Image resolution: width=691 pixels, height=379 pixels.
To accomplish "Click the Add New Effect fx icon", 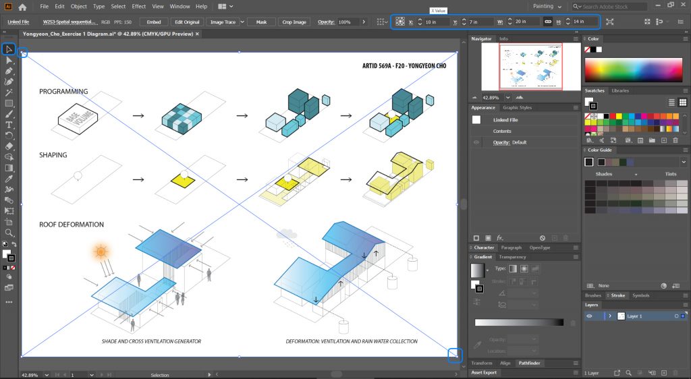I will 500,238.
